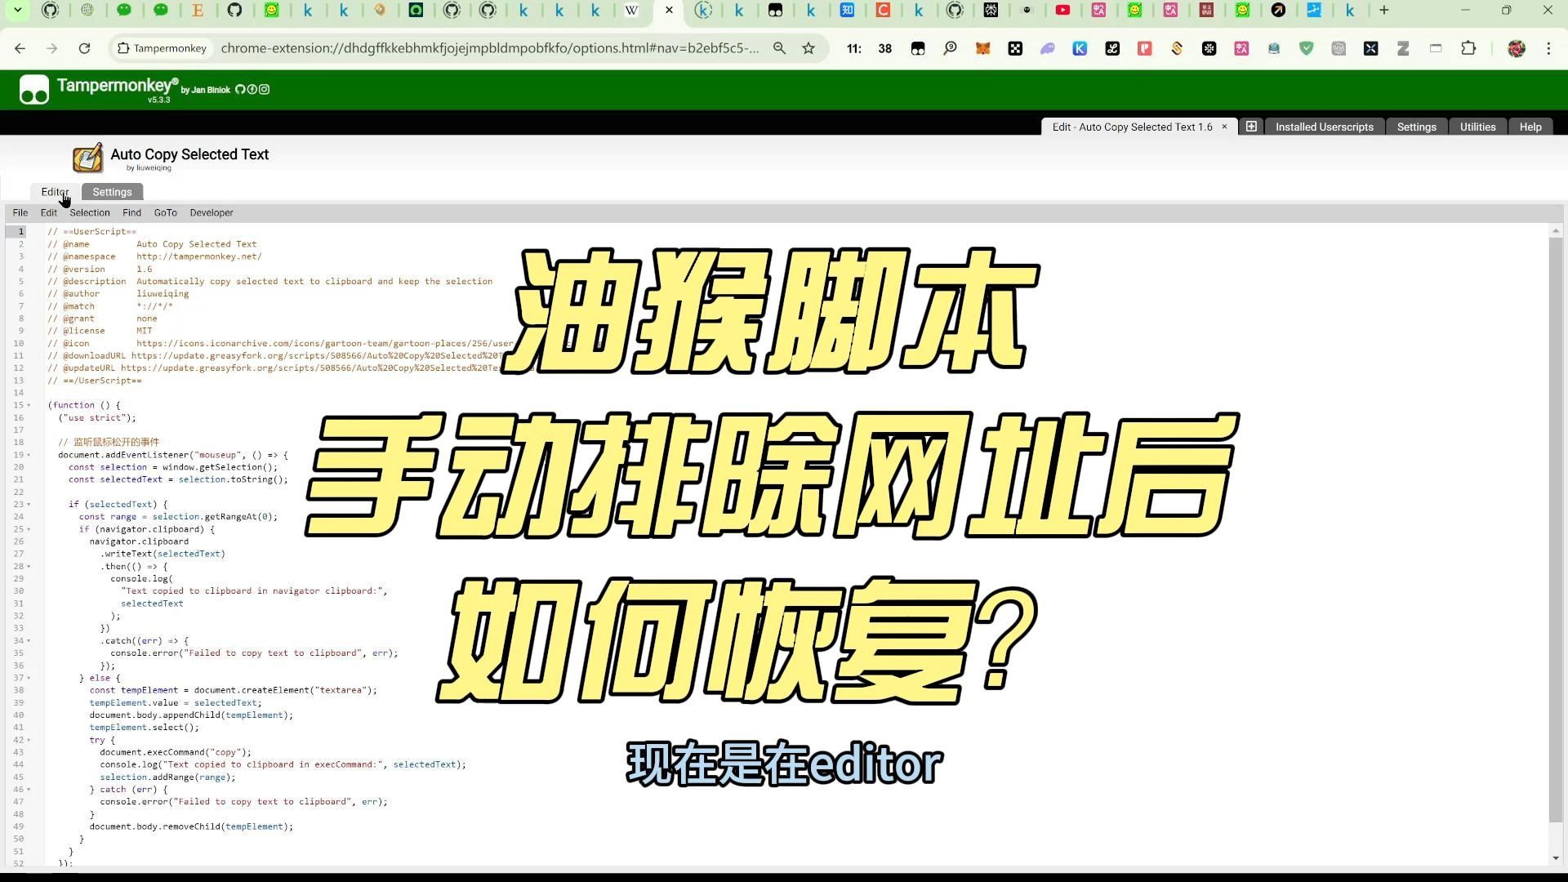
Task: Open the red P extension icon
Action: [1144, 49]
